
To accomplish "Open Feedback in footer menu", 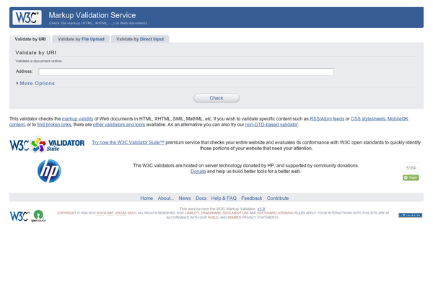I will pyautogui.click(x=252, y=198).
